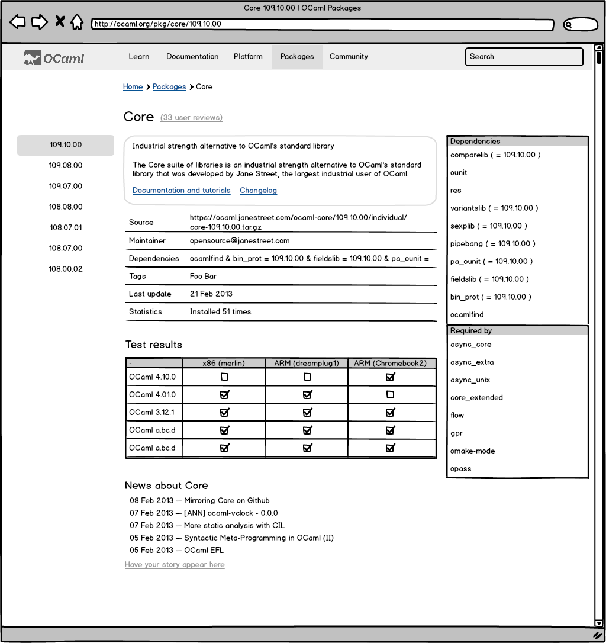Select version 109.07.00
The width and height of the screenshot is (606, 643).
(66, 186)
